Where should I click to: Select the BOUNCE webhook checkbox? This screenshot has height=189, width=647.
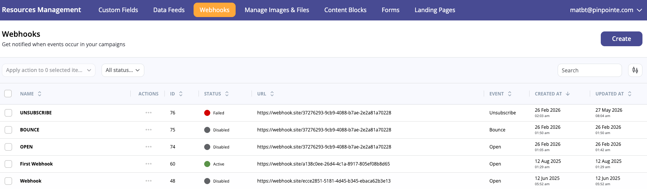click(x=8, y=130)
